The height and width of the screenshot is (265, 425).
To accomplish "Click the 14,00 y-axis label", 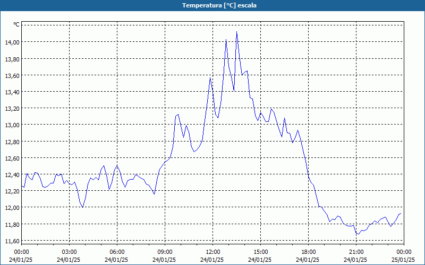I will pos(12,42).
